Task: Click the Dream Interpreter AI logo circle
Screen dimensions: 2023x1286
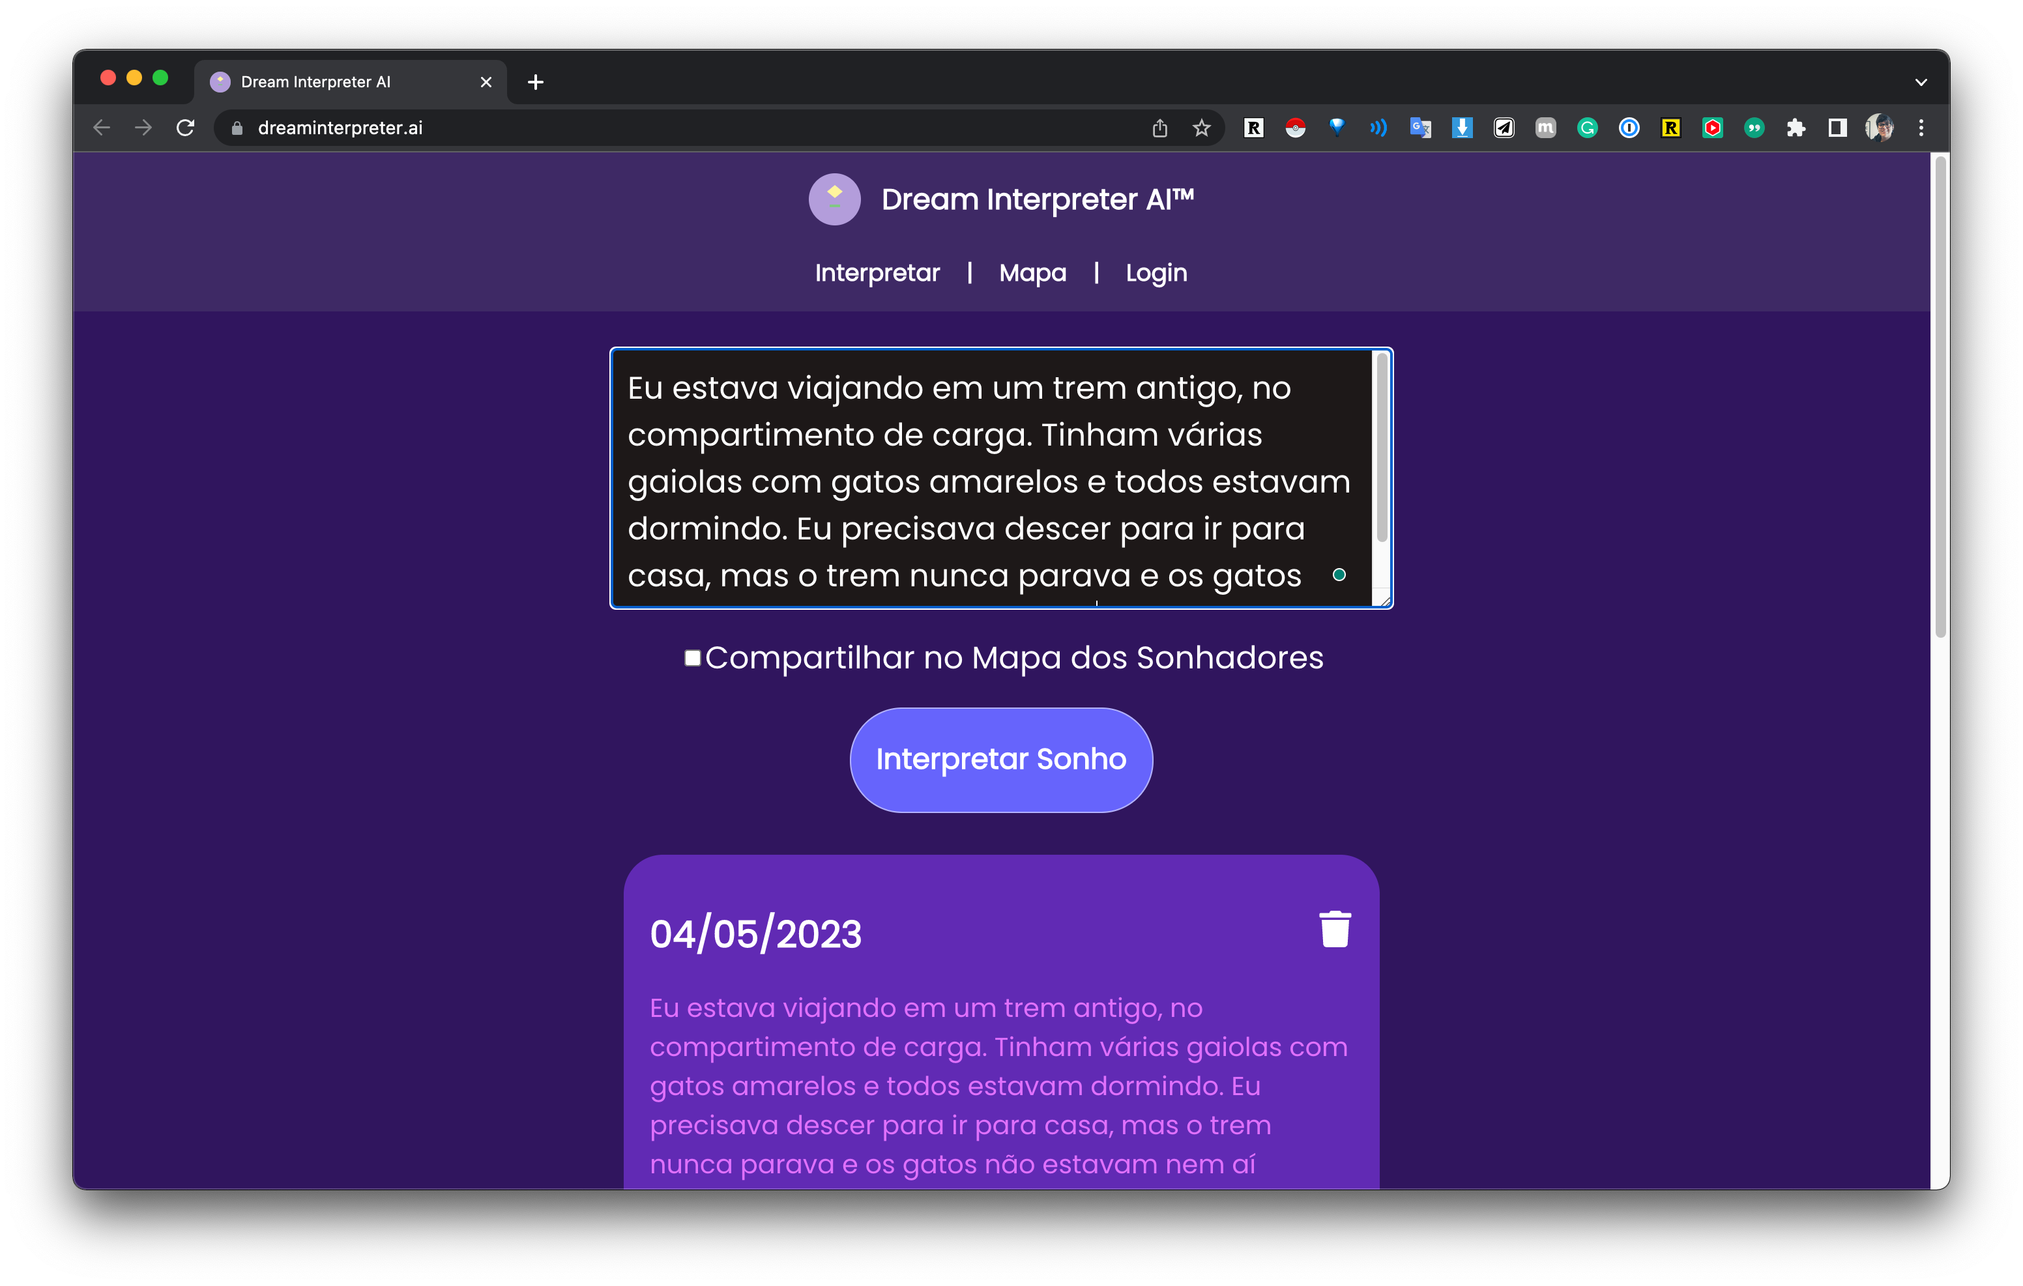Action: click(834, 199)
